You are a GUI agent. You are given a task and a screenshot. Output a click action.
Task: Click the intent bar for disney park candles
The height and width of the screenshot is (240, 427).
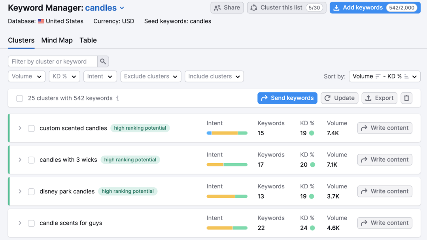[227, 196]
